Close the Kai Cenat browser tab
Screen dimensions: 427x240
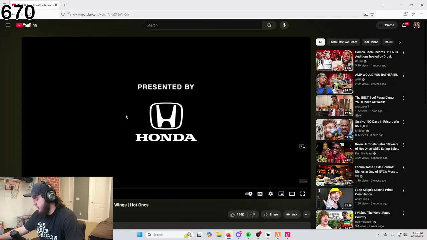pyautogui.click(x=56, y=5)
